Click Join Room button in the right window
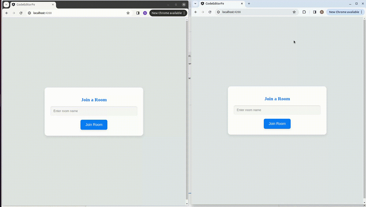 tap(277, 124)
